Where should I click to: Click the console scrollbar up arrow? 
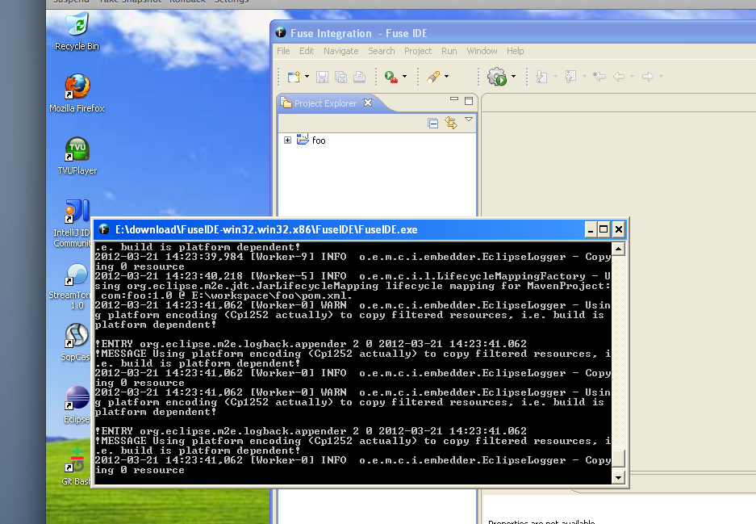pos(618,249)
